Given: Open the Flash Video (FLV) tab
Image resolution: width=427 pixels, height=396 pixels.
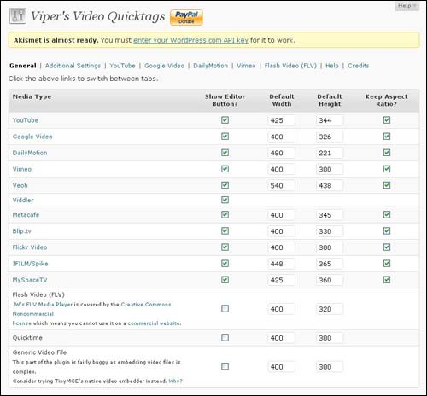Looking at the screenshot, I should tap(290, 66).
